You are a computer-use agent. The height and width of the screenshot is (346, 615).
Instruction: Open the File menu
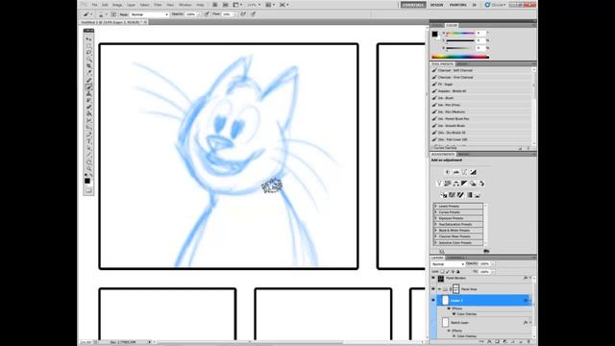94,5
